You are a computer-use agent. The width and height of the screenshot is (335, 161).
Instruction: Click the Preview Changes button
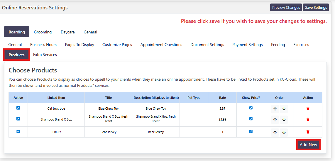click(x=286, y=8)
